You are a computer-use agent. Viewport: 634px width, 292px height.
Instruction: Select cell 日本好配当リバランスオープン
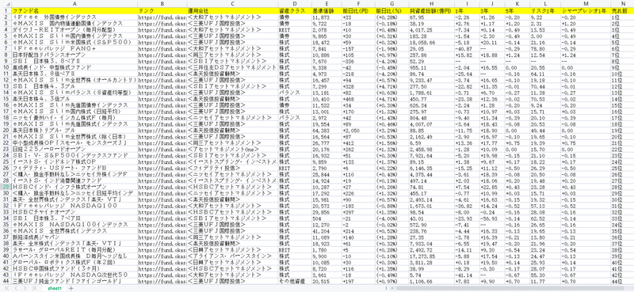74,55
